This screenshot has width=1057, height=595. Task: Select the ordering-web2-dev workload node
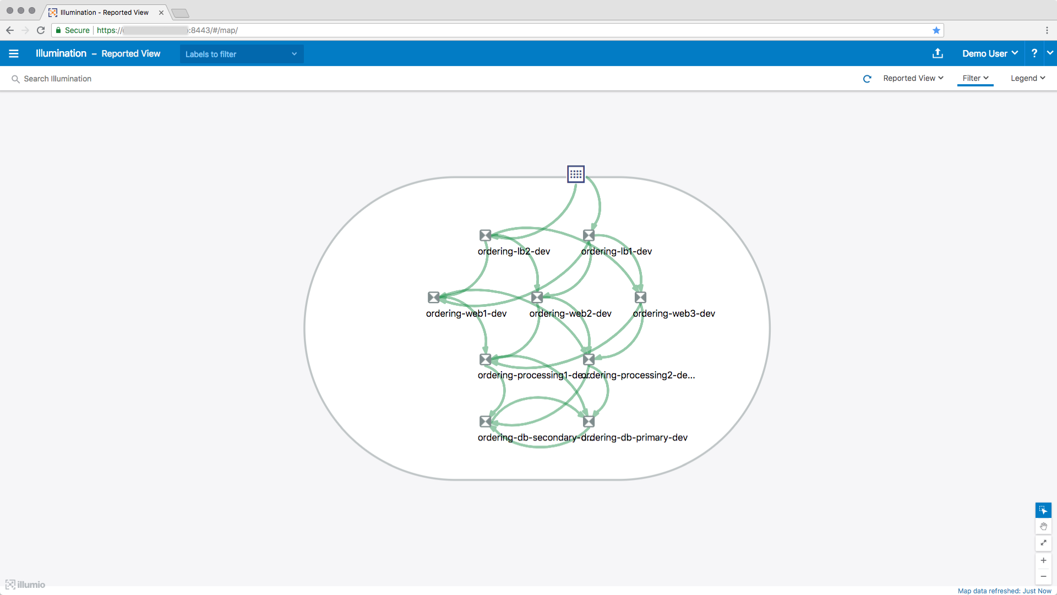(x=537, y=297)
